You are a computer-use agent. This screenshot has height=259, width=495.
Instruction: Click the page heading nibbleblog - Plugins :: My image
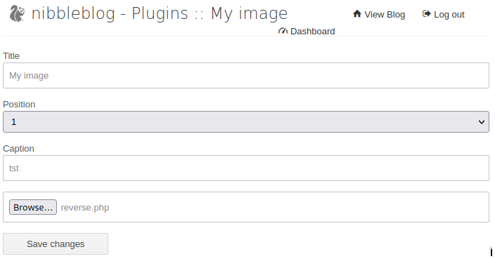point(160,13)
